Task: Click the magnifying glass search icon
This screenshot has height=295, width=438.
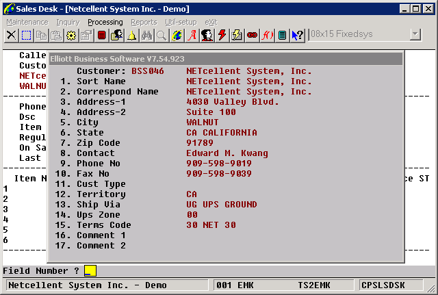Action: pyautogui.click(x=162, y=36)
